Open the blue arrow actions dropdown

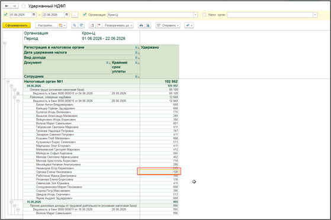189,25
